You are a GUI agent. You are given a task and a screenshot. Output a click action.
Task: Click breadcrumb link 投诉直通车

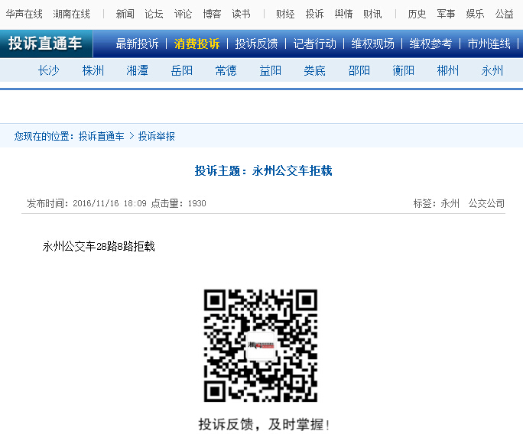coord(102,136)
